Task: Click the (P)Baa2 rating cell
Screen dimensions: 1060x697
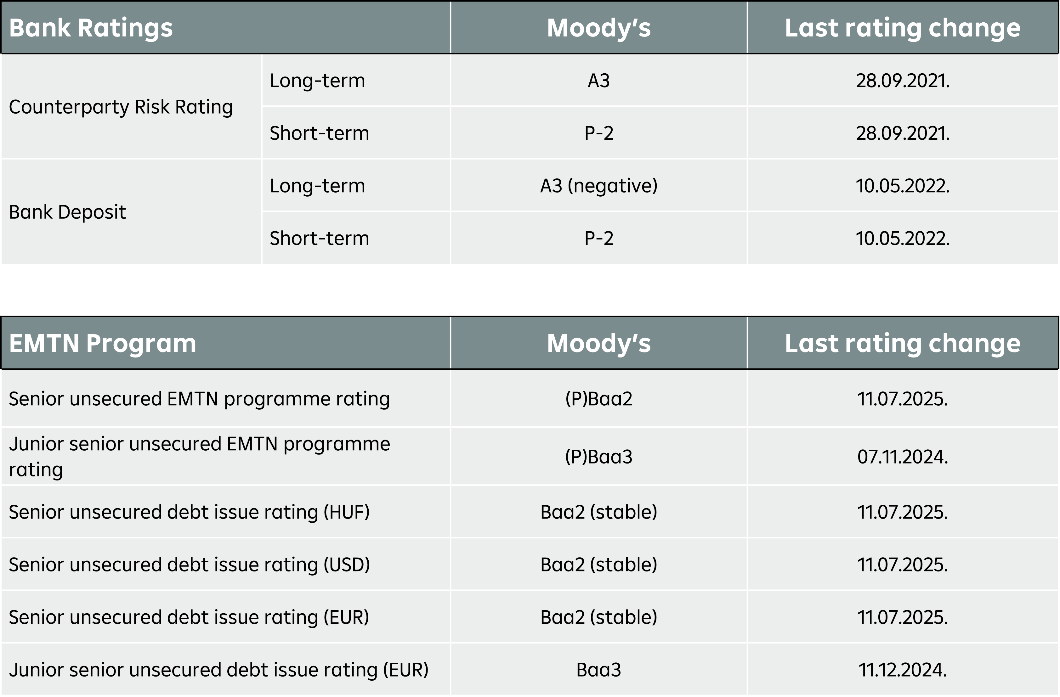Action: point(598,399)
